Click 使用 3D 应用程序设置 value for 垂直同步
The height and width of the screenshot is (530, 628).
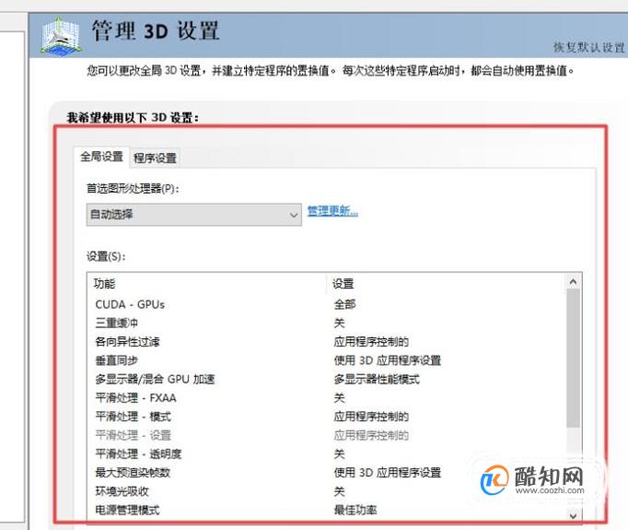(388, 360)
